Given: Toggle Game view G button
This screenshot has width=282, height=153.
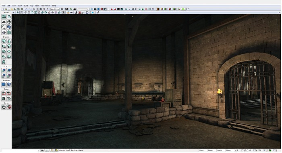Looking at the screenshot, I should (x=64, y=12).
